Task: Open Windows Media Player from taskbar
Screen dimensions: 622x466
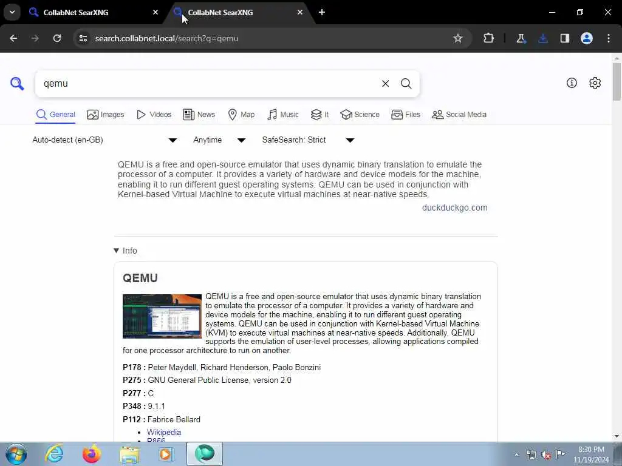Action: [x=166, y=454]
